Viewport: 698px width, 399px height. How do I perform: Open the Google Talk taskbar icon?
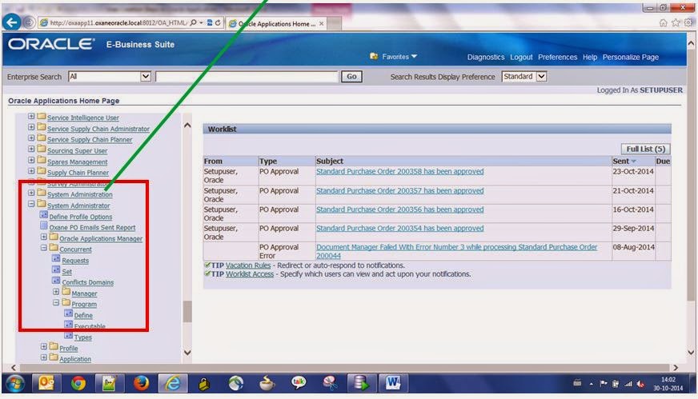[x=299, y=383]
